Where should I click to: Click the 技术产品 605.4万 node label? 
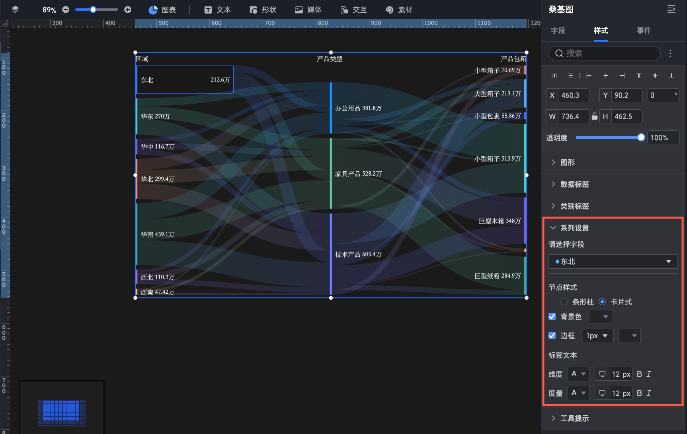coord(358,254)
